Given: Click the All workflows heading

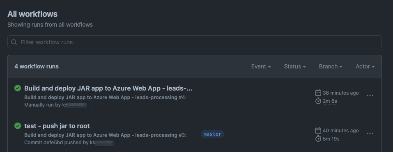Looking at the screenshot, I should click(32, 14).
